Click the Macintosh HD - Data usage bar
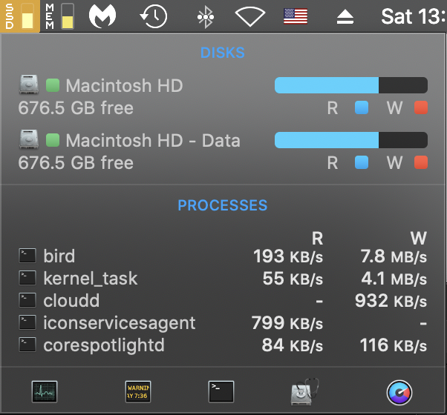Viewport: 447px width, 415px height. [x=350, y=140]
